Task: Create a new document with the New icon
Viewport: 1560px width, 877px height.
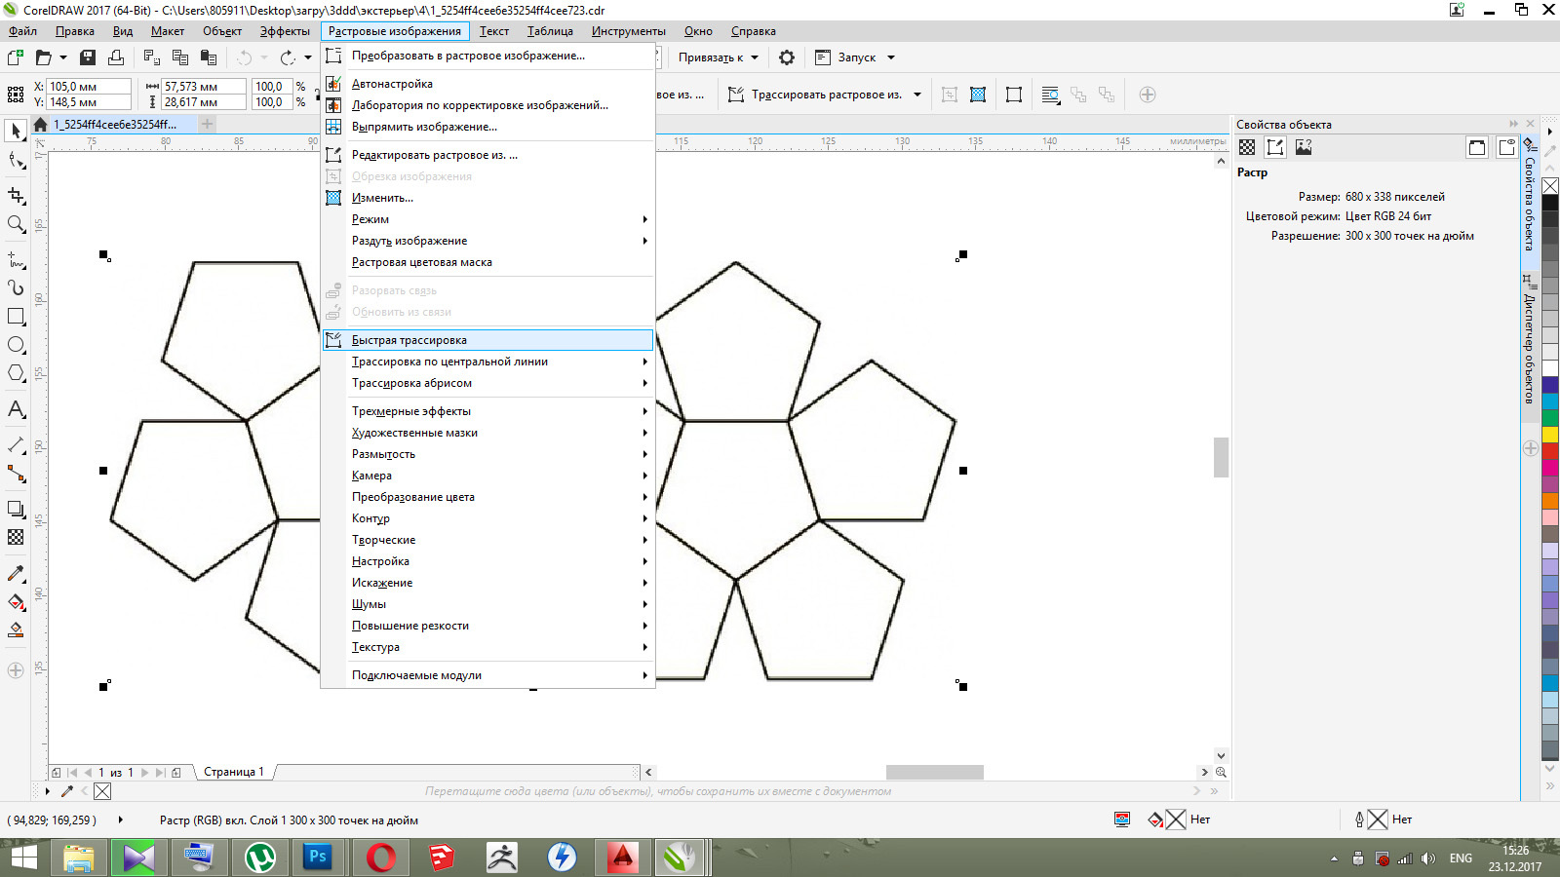Action: [16, 57]
